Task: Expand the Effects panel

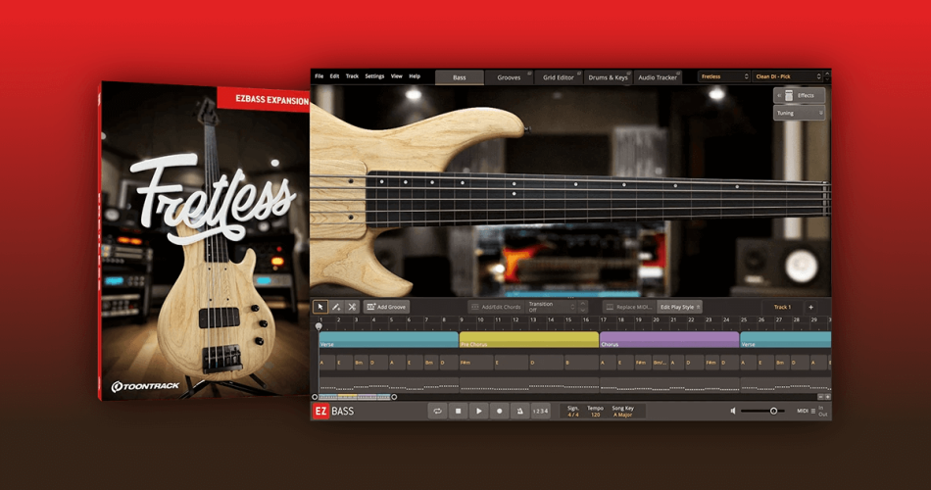Action: coord(799,96)
